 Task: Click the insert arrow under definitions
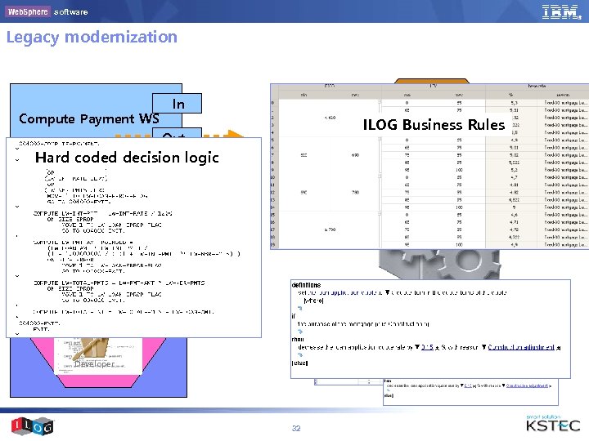coord(299,308)
